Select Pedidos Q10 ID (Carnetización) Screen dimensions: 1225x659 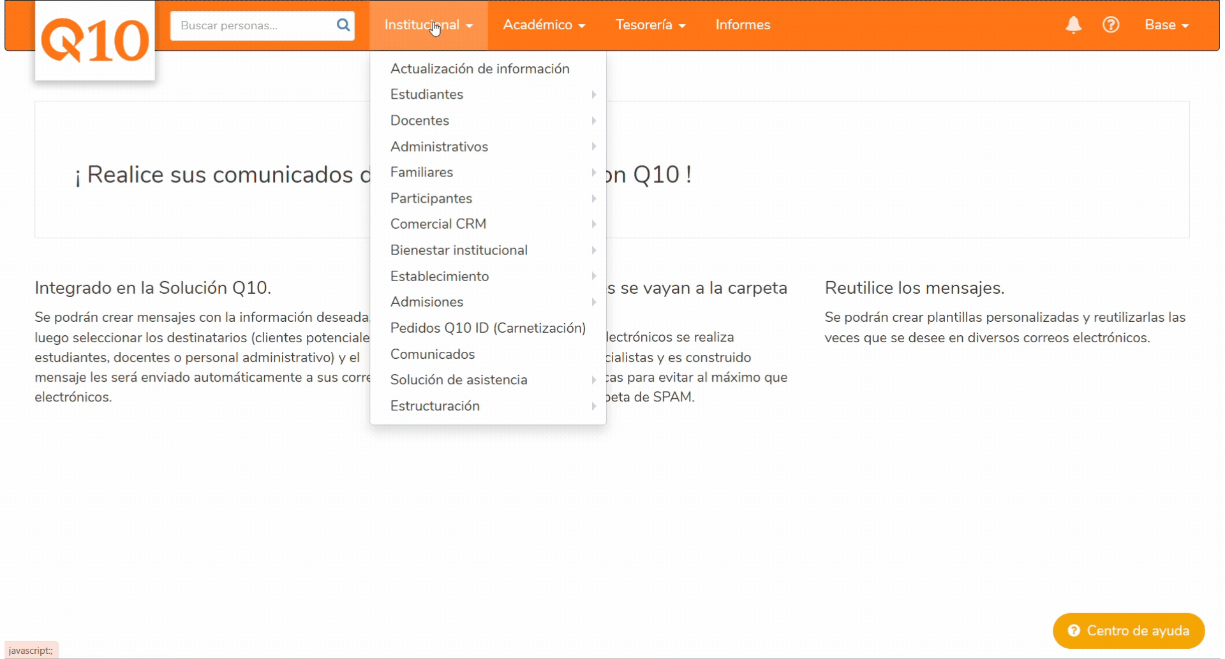[487, 328]
